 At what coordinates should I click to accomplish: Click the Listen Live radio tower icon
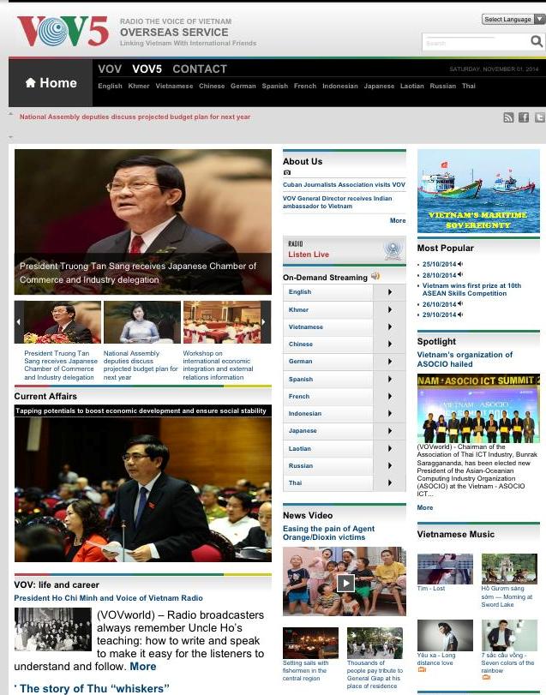(393, 250)
